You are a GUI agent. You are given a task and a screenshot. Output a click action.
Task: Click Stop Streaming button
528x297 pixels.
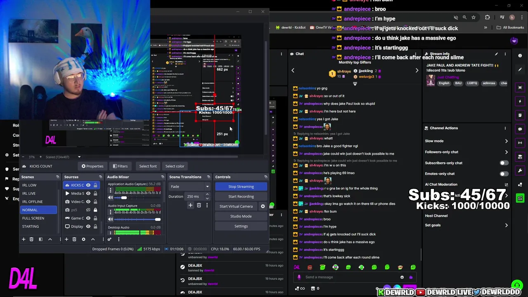pyautogui.click(x=241, y=186)
